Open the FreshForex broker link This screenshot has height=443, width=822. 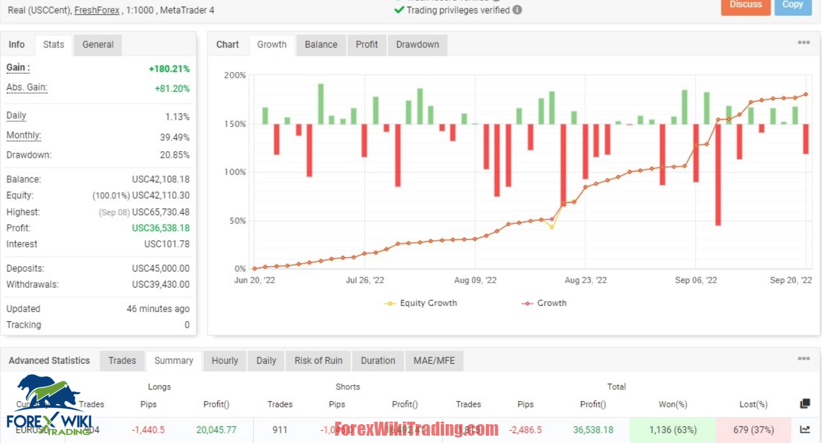pyautogui.click(x=98, y=10)
